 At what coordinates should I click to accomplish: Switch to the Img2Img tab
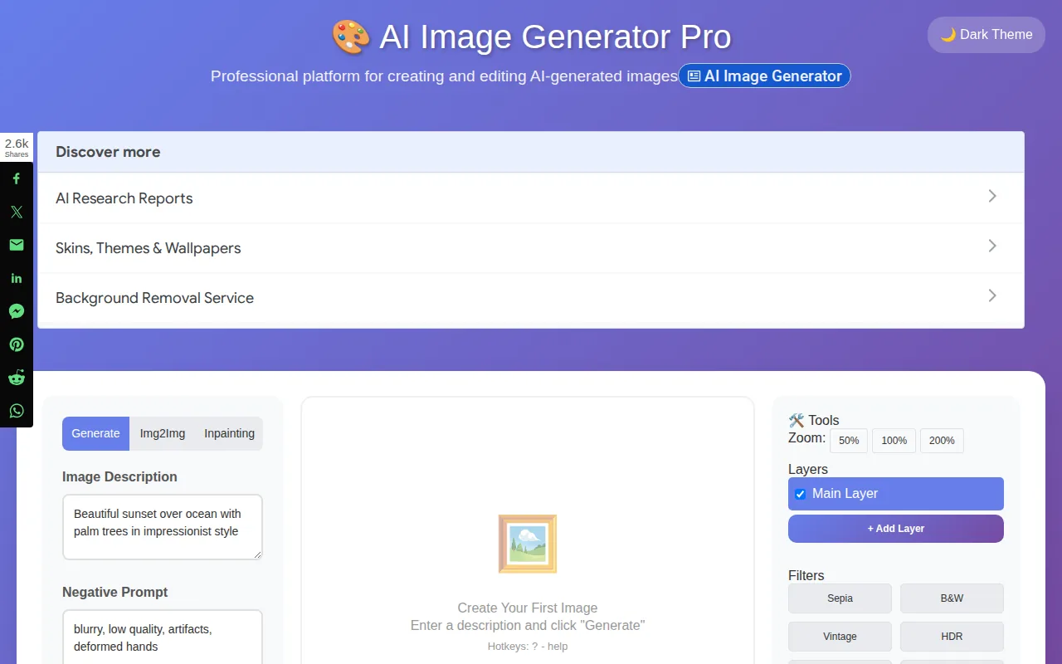163,433
